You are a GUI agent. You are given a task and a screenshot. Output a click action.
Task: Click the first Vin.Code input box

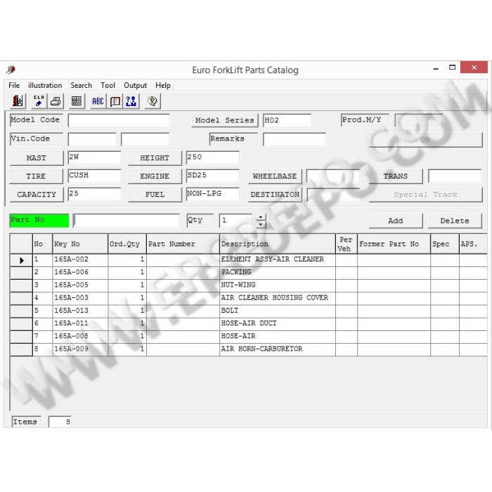tap(92, 139)
